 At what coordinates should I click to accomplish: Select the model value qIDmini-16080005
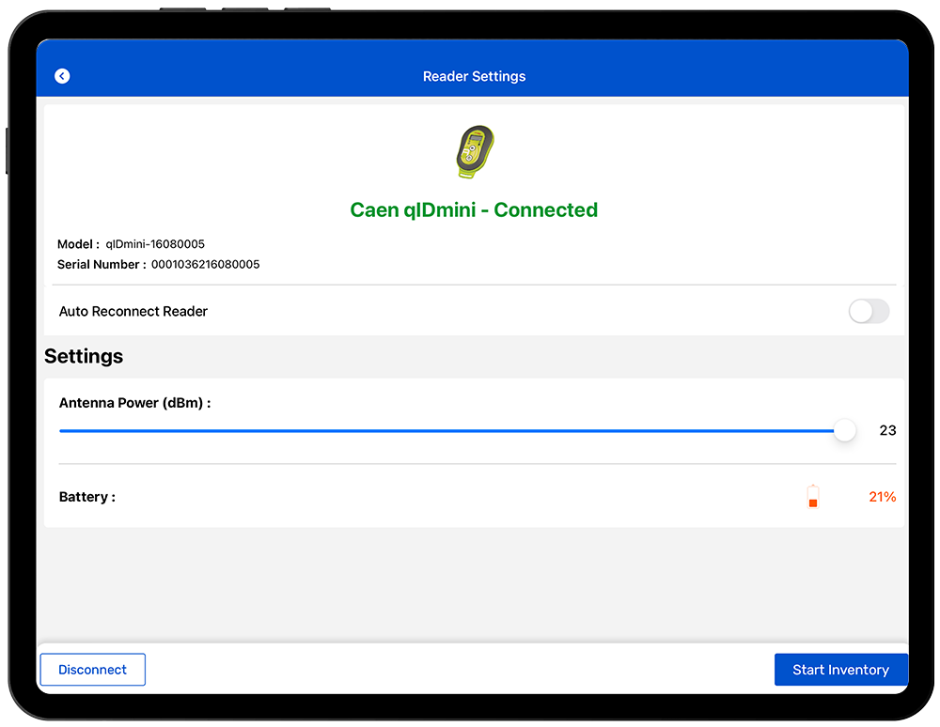155,244
